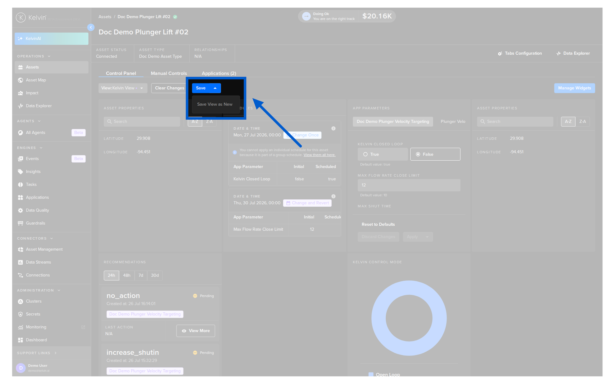
Task: Select 30d recommendations range
Action: [x=155, y=276]
